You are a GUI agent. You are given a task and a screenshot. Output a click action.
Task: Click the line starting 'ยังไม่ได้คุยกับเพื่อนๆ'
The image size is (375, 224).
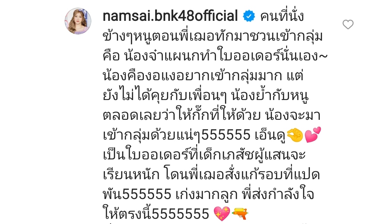[x=206, y=96]
